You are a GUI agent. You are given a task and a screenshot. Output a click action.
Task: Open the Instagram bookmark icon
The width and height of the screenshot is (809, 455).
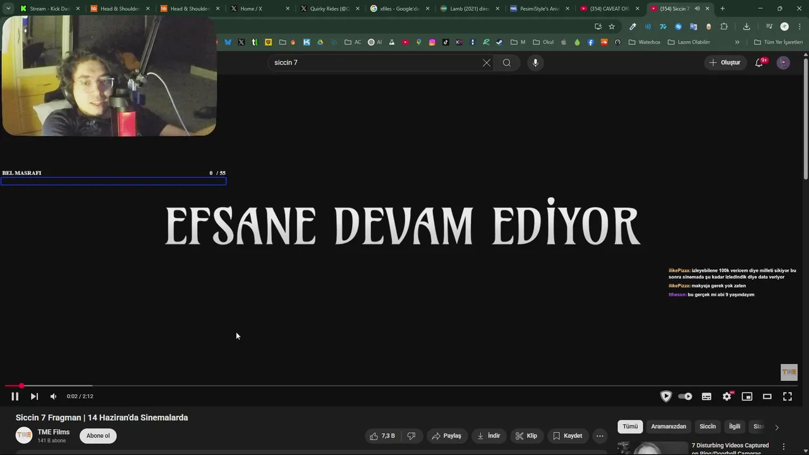432,42
